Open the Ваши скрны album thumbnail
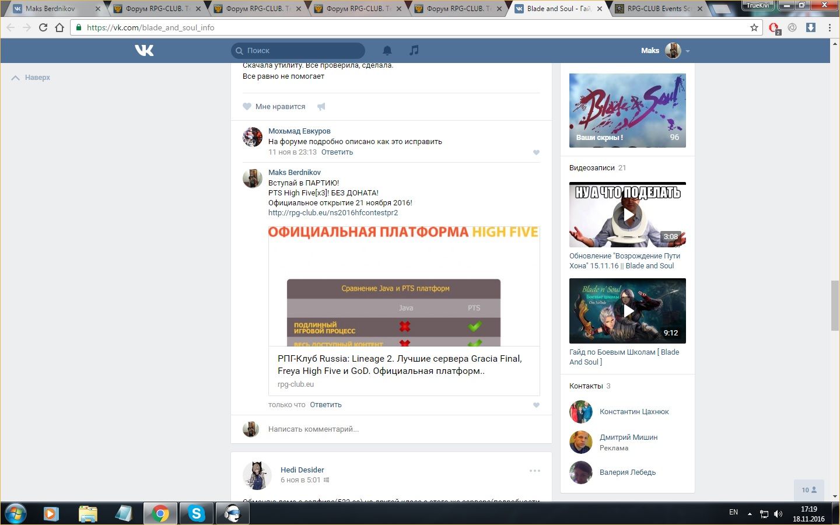840x525 pixels. pyautogui.click(x=628, y=110)
